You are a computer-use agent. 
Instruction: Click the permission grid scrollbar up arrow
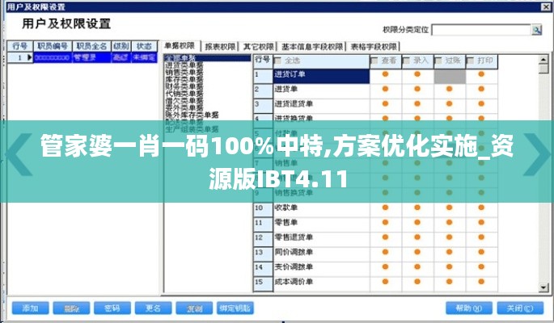543,59
